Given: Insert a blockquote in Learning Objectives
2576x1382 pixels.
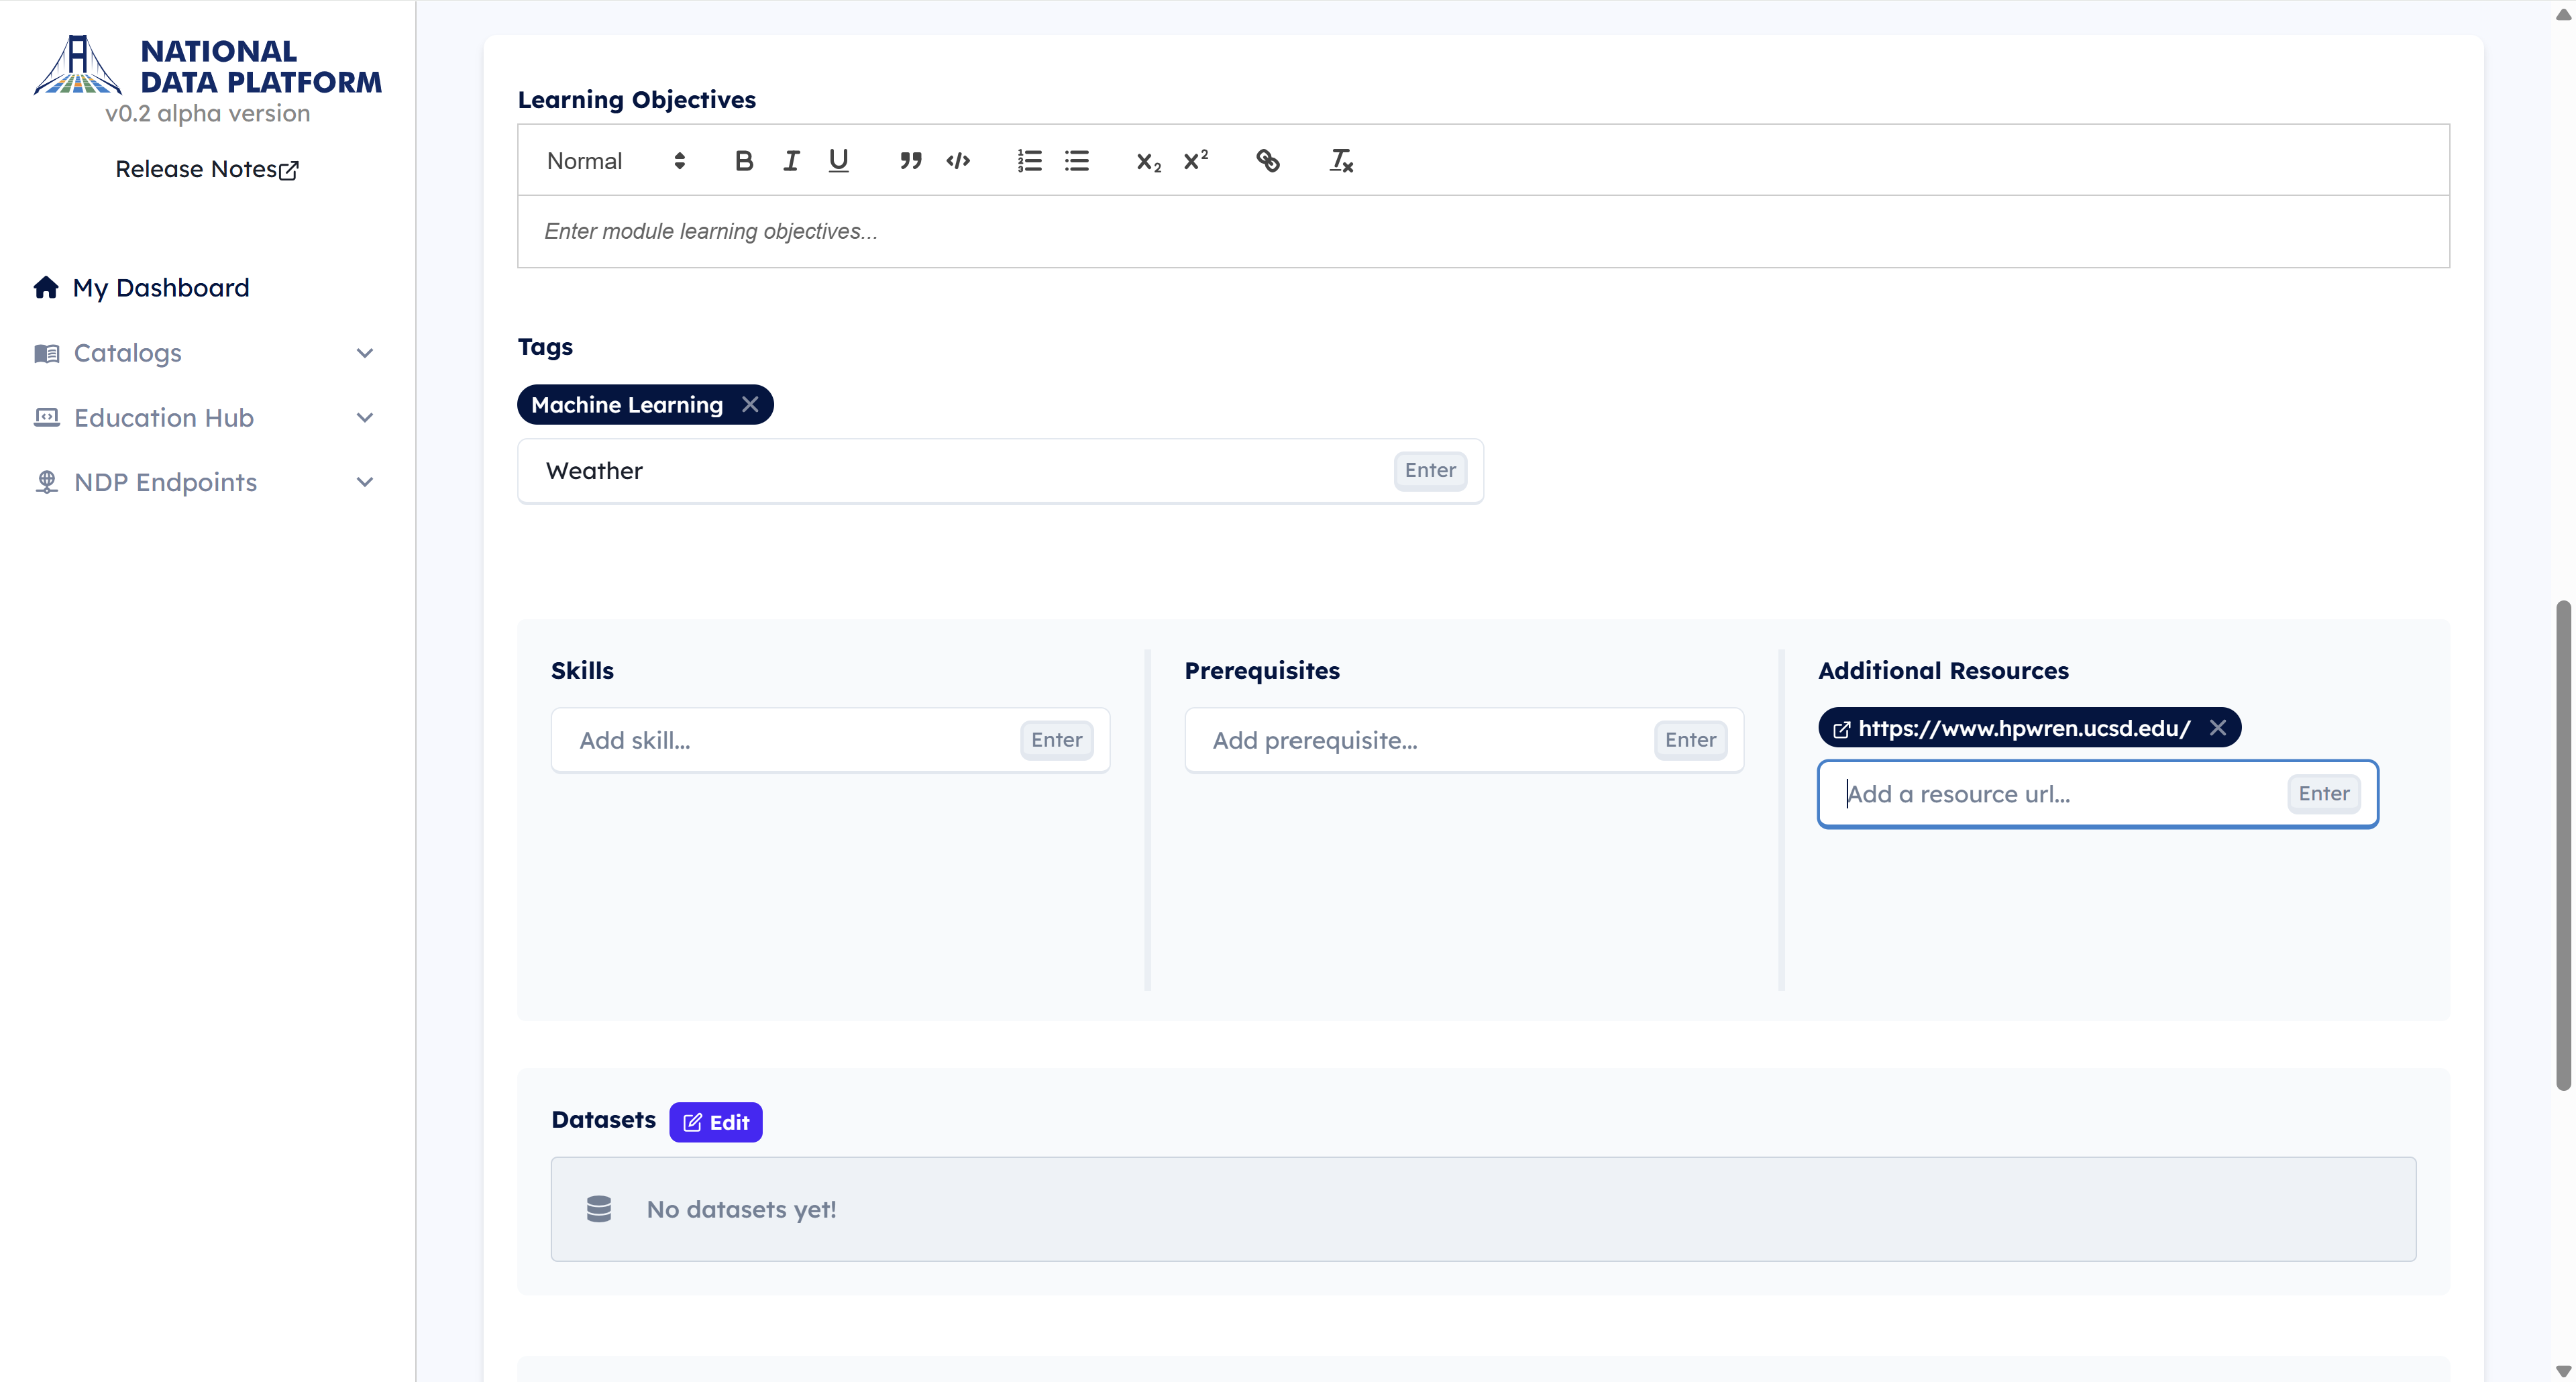Looking at the screenshot, I should click(x=910, y=161).
